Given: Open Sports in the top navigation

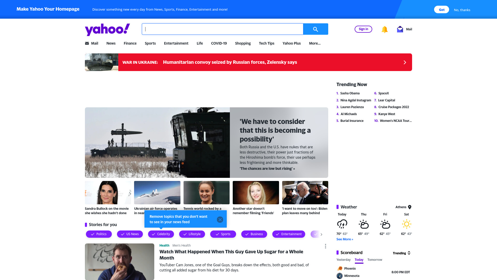Looking at the screenshot, I should (150, 43).
